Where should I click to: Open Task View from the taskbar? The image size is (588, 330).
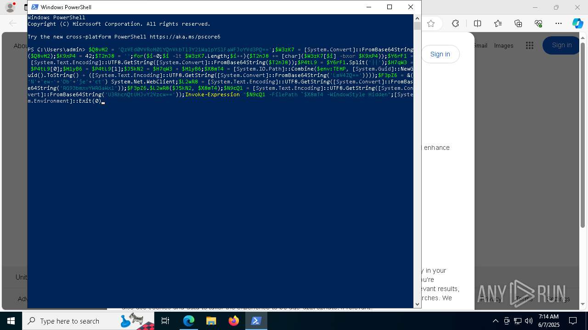(165, 321)
